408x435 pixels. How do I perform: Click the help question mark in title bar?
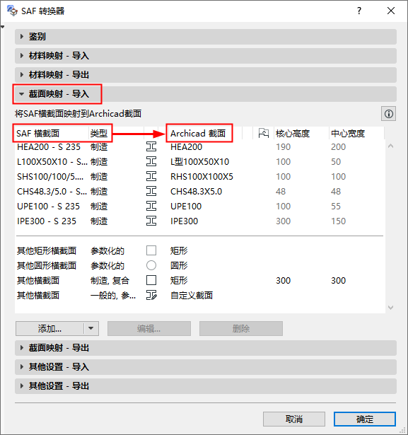(x=359, y=11)
